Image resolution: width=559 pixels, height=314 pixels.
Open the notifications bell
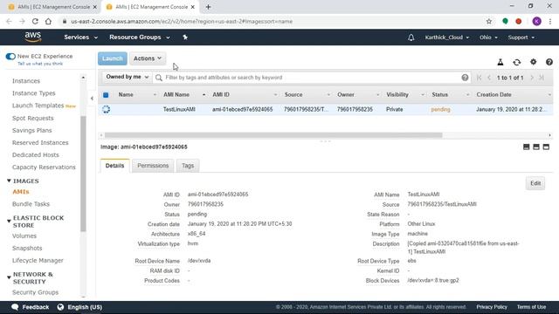point(411,38)
